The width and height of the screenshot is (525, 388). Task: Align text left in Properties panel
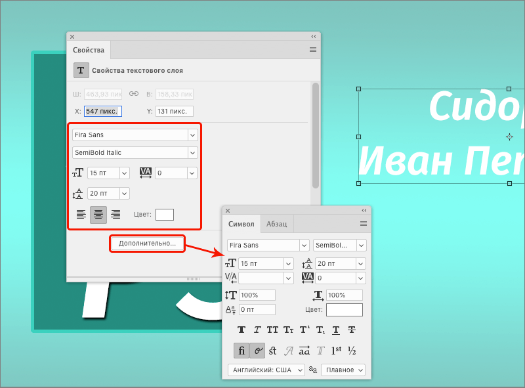point(81,215)
